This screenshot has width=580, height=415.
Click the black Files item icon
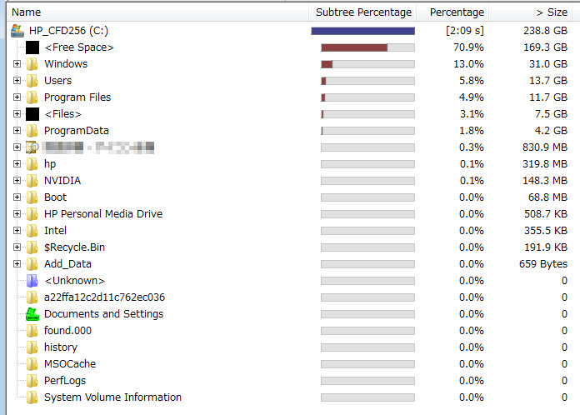point(32,114)
